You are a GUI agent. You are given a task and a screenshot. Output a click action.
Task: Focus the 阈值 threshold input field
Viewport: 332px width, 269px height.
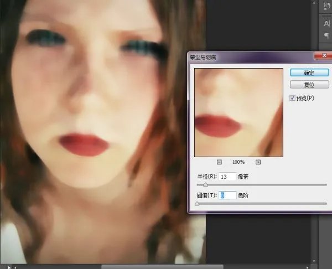(x=227, y=195)
